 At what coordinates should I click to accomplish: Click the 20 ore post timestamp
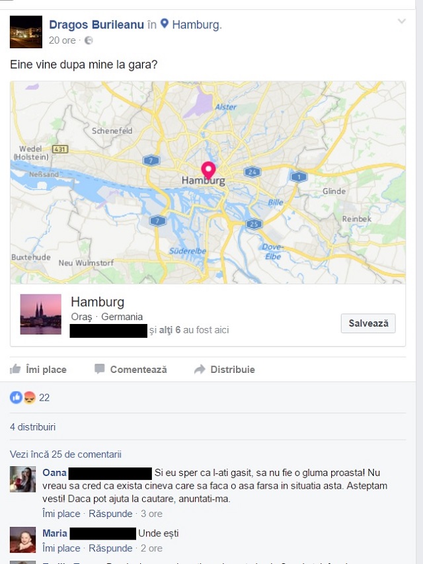tap(62, 40)
